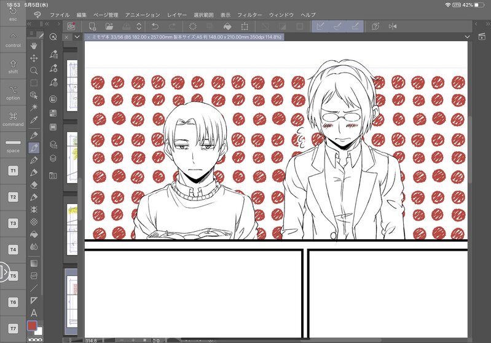Image resolution: width=491 pixels, height=343 pixels.
Task: Fill using the paint bucket toolbar icon
Action: (227, 26)
